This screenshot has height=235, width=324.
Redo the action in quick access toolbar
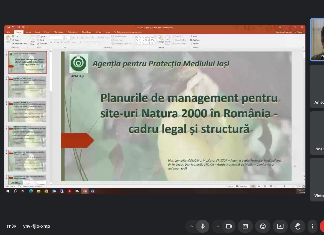(19, 27)
